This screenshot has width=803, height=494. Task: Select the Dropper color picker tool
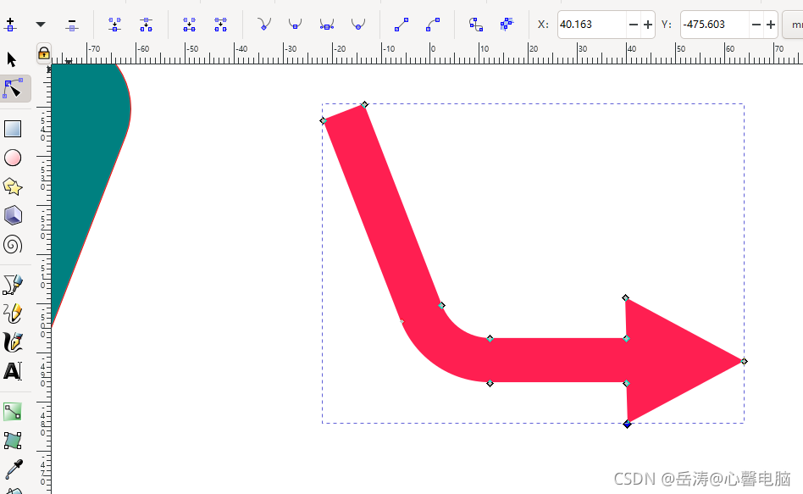coord(14,469)
